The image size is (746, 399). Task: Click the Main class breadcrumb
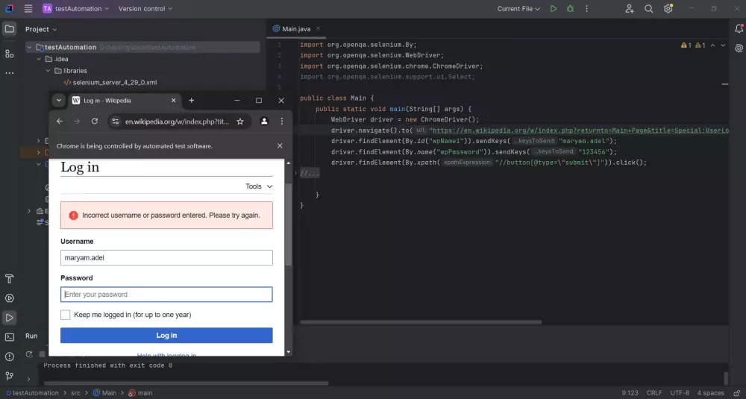tap(104, 393)
